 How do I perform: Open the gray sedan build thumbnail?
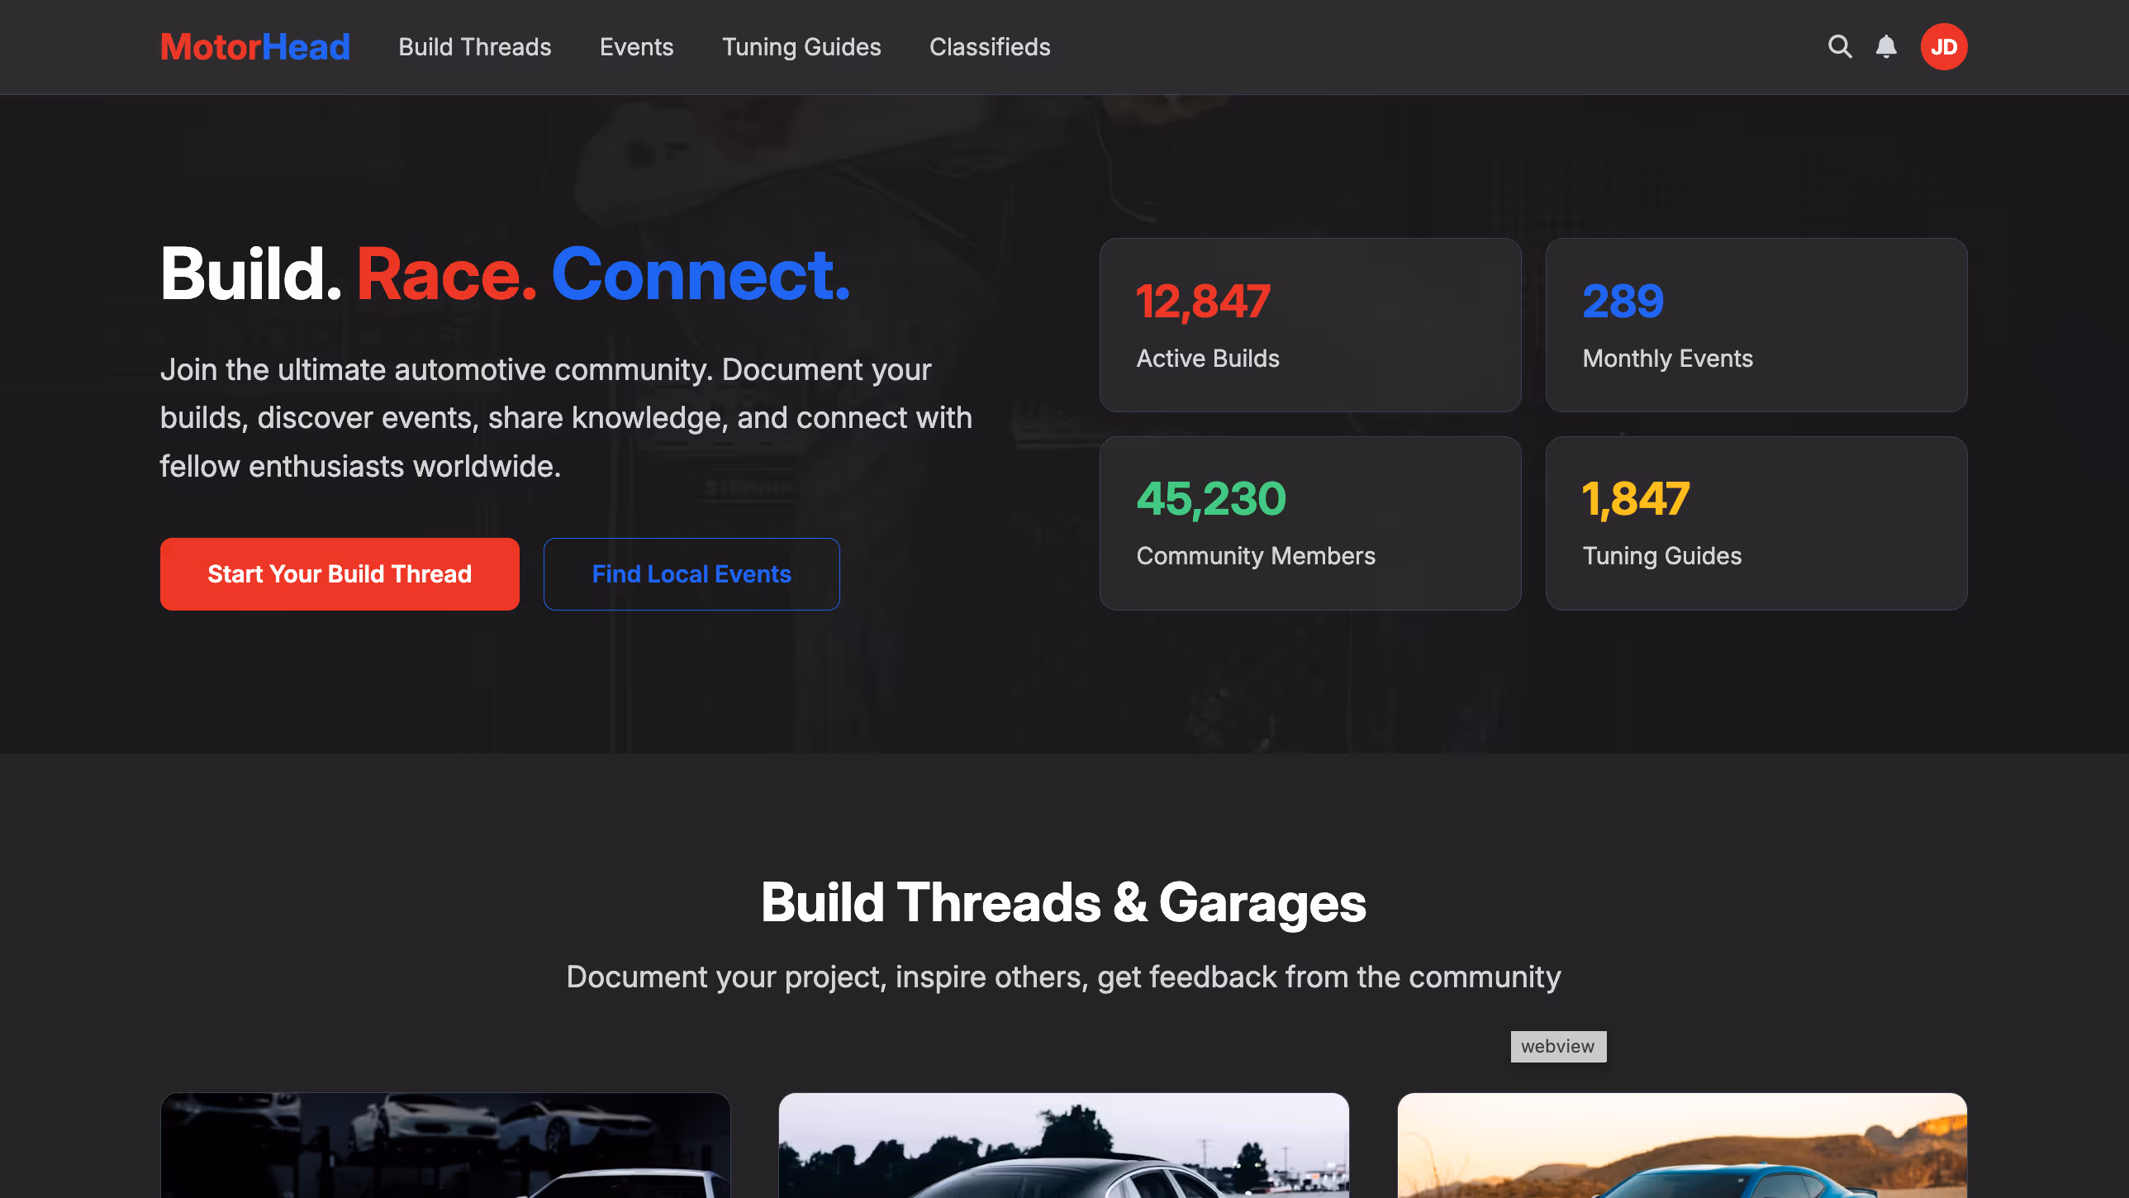pos(1062,1145)
